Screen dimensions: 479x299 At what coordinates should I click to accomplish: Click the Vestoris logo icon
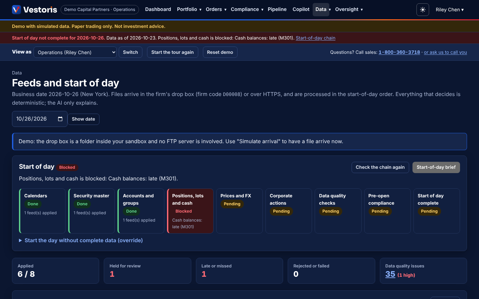click(16, 10)
